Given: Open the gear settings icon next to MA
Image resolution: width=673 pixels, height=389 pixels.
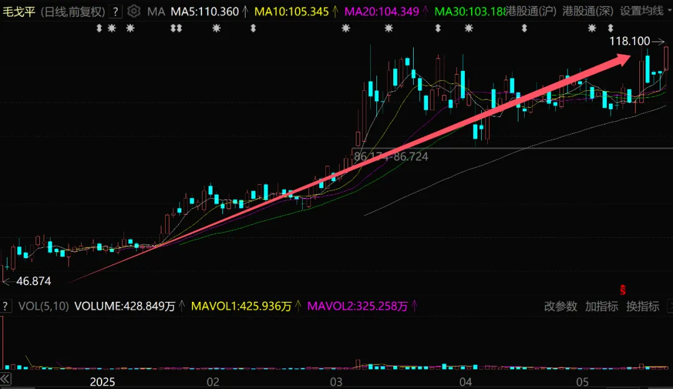Looking at the screenshot, I should pyautogui.click(x=133, y=11).
